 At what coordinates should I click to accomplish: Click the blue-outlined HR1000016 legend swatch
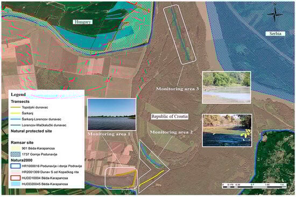pos(16,166)
